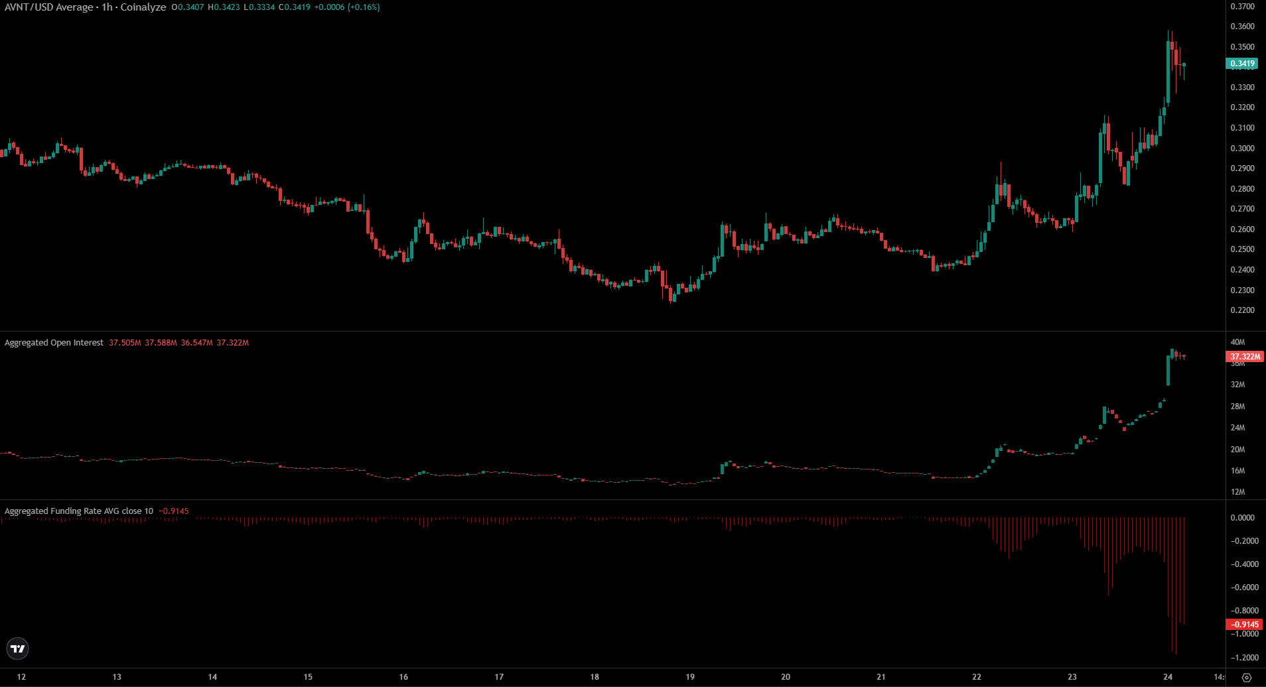Image resolution: width=1266 pixels, height=687 pixels.
Task: Click the 12 date label on the time axis
Action: [x=21, y=677]
